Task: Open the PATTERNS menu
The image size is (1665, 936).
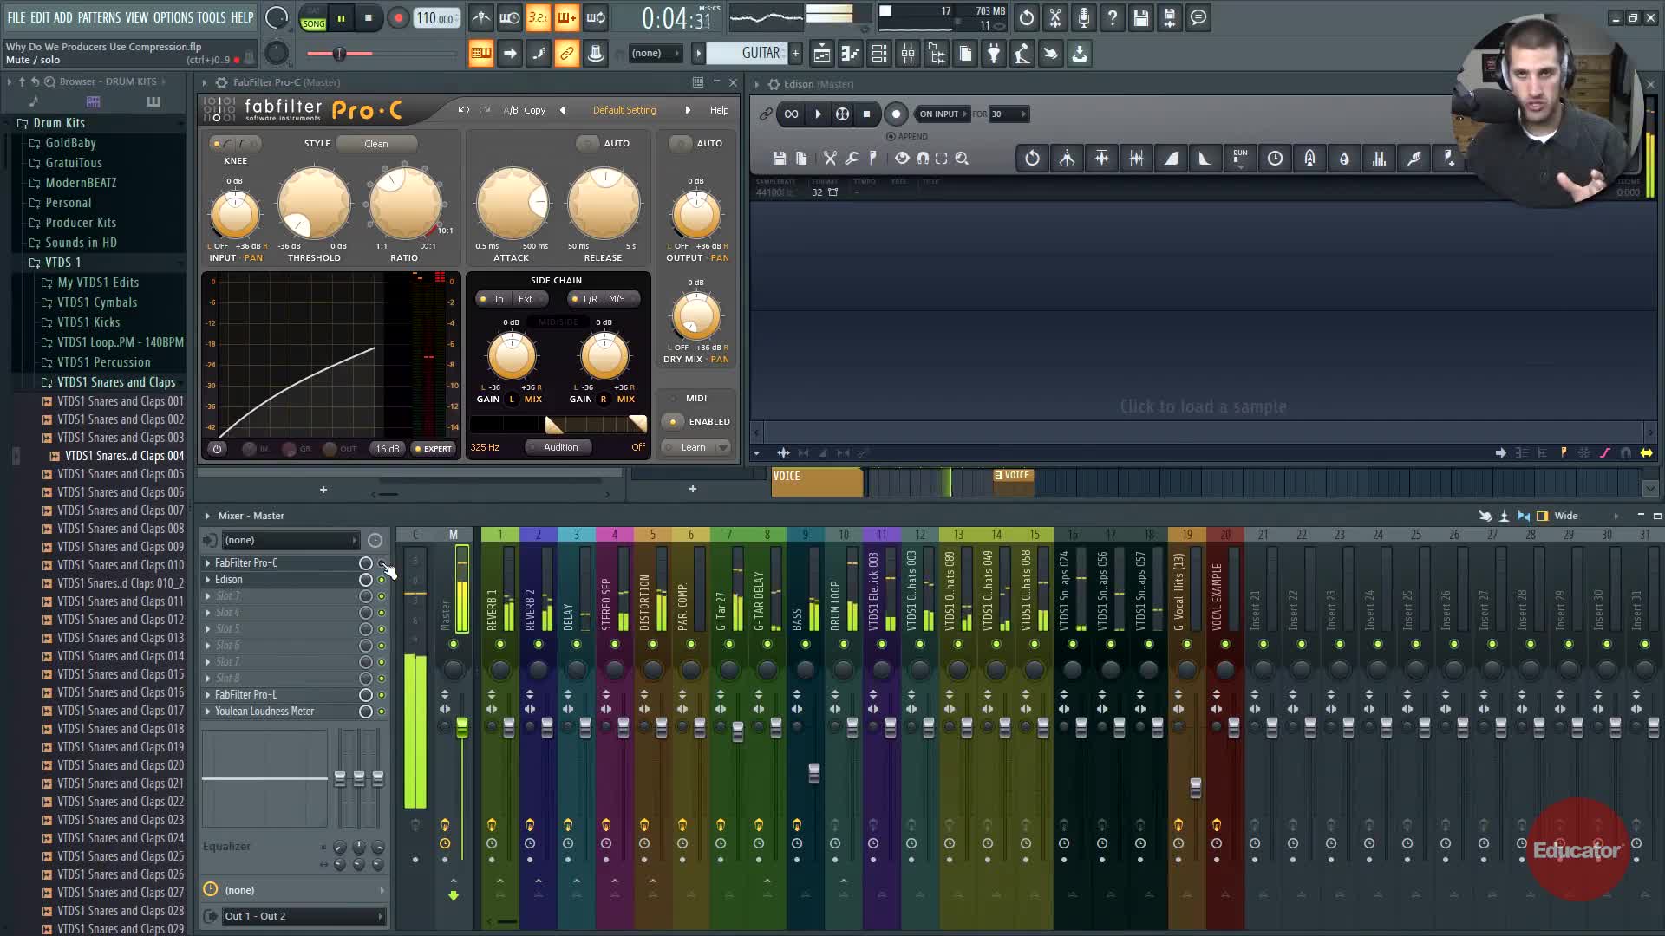Action: (99, 17)
